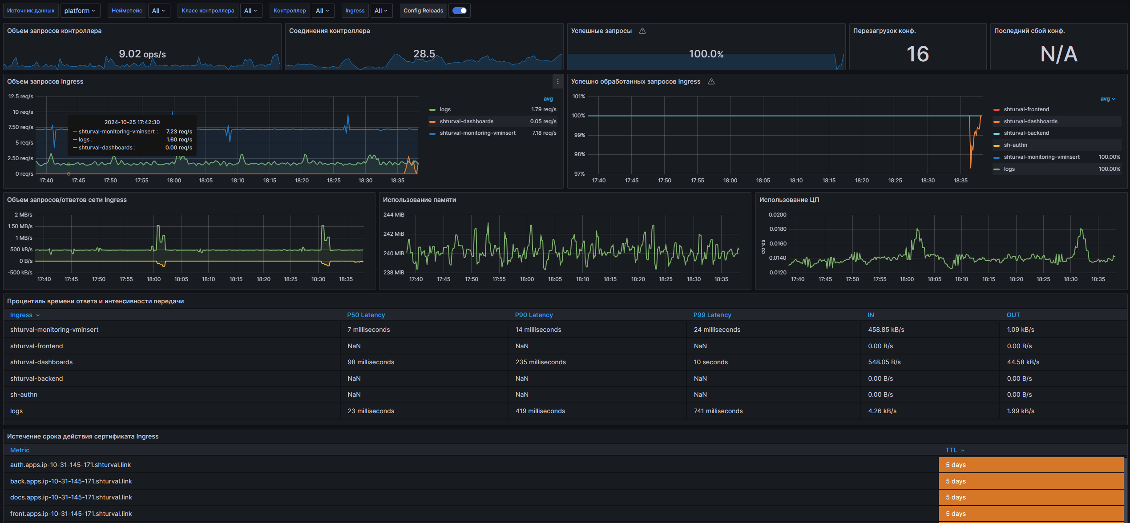Sort the table by P50 Latency column
Image resolution: width=1130 pixels, height=523 pixels.
(366, 315)
